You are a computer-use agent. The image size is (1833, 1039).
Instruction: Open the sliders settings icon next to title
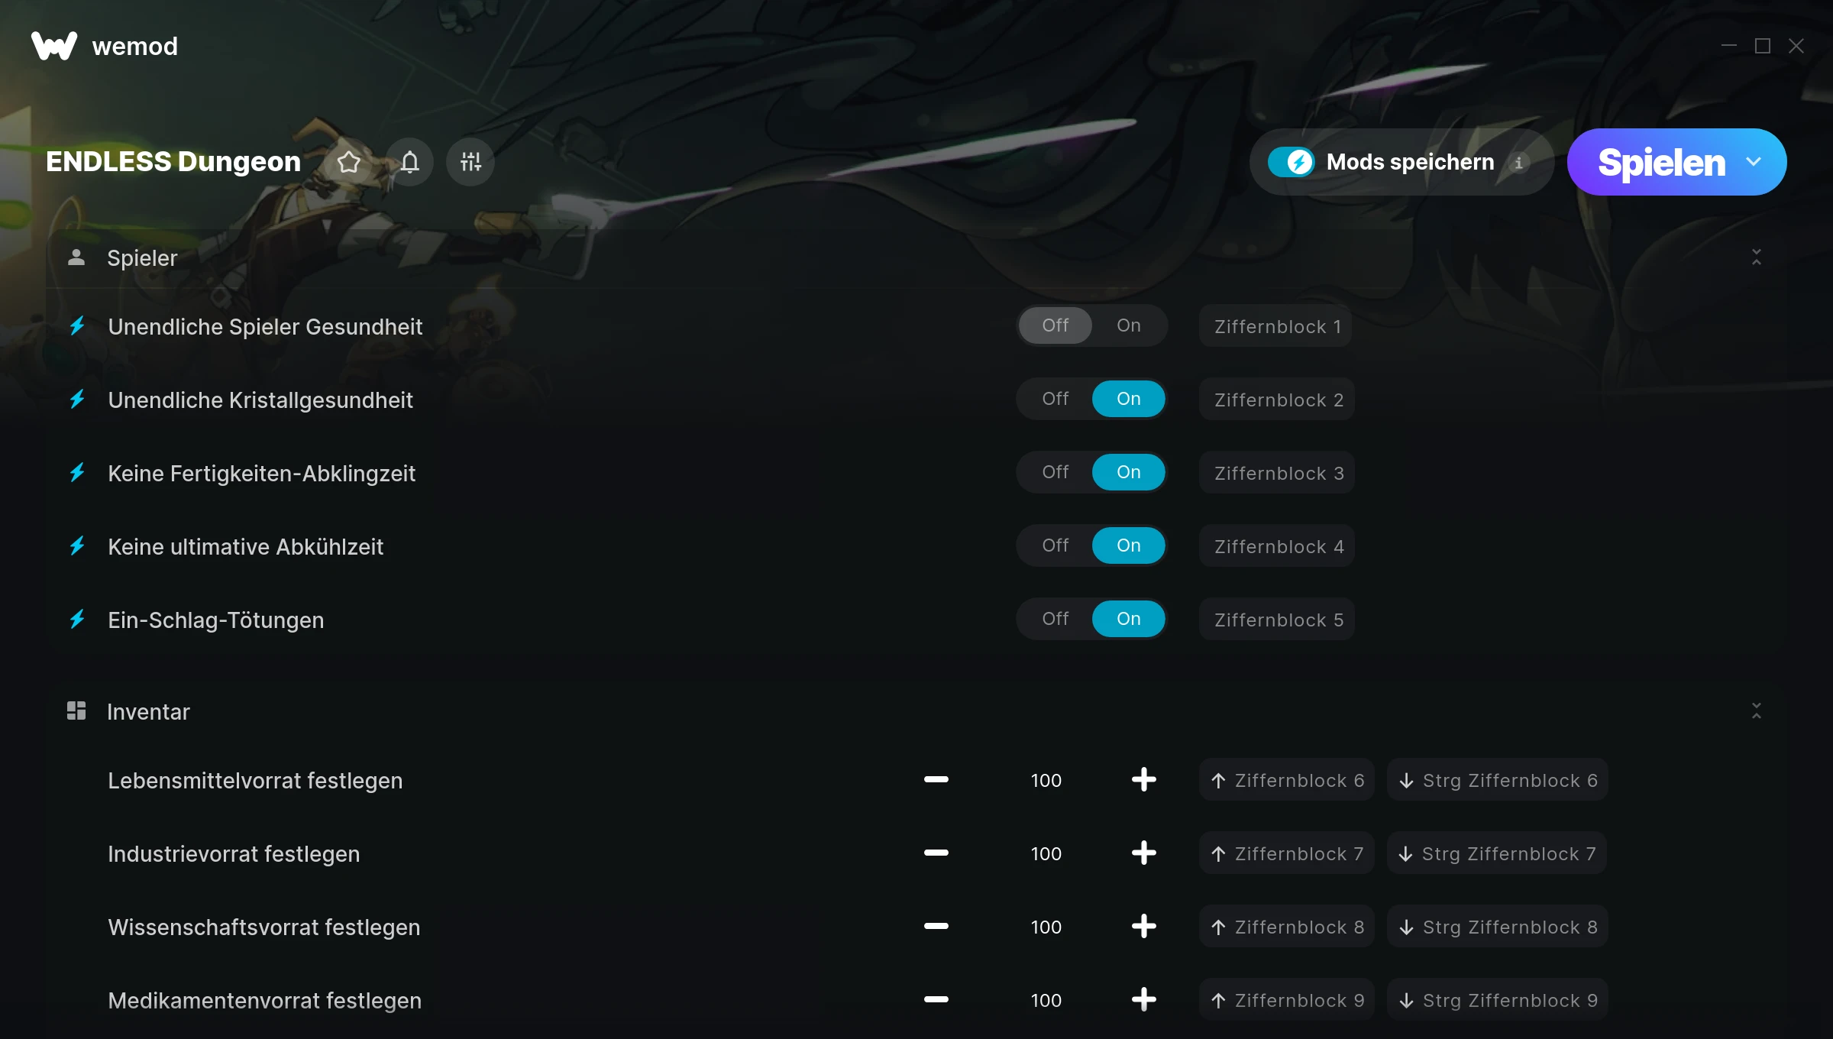(x=470, y=162)
